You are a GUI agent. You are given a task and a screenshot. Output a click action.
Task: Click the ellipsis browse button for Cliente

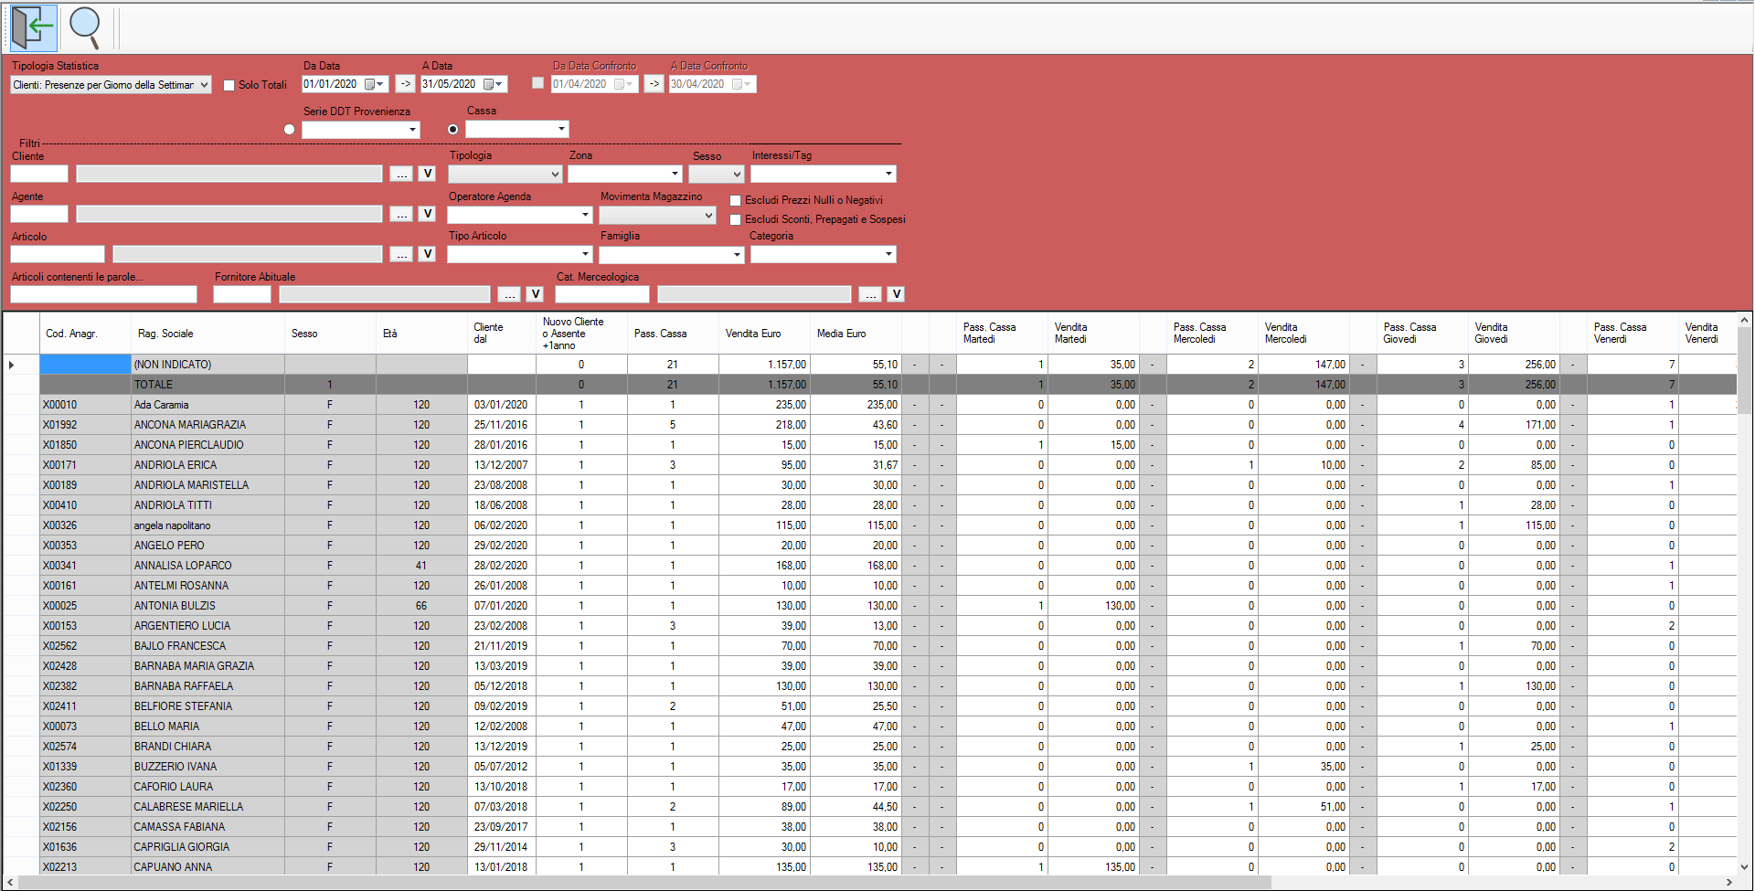[401, 174]
